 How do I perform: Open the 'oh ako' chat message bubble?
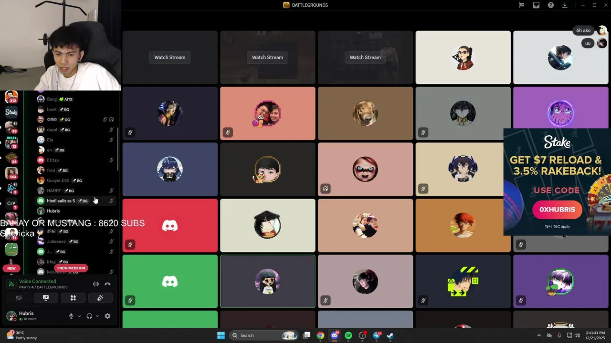pyautogui.click(x=583, y=30)
